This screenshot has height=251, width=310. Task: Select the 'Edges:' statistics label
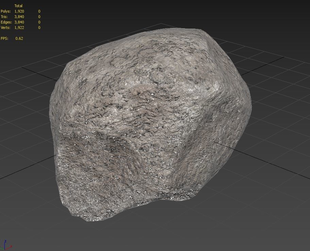[6, 22]
